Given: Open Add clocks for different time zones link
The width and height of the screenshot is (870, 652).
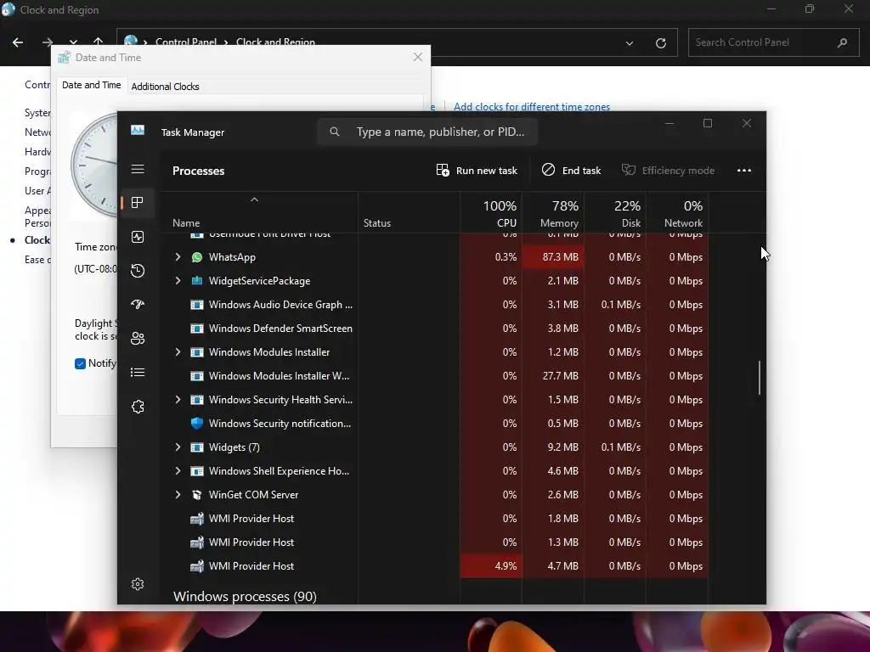Looking at the screenshot, I should click(532, 106).
